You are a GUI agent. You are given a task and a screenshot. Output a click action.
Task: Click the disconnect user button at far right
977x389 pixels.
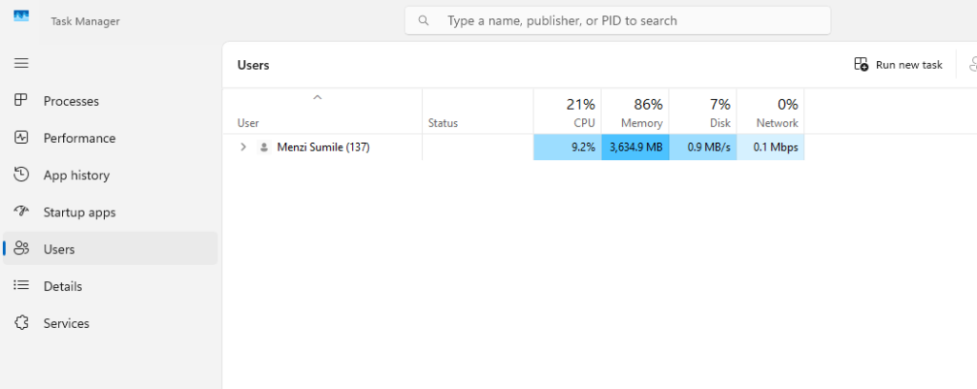(971, 65)
